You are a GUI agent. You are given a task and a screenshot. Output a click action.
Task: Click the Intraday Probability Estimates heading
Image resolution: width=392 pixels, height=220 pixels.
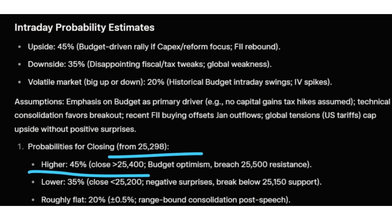click(x=84, y=28)
